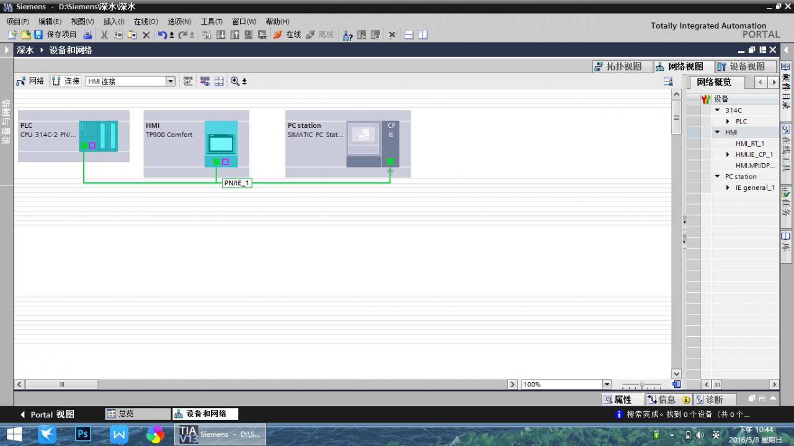794x446 pixels.
Task: Delete using the X toolbar icon
Action: (146, 35)
